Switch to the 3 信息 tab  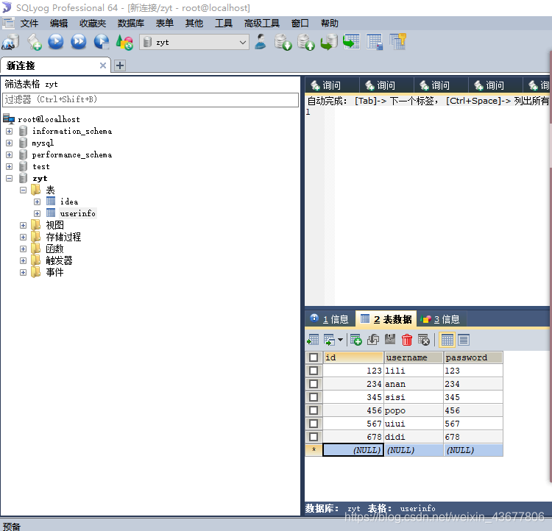pyautogui.click(x=441, y=319)
